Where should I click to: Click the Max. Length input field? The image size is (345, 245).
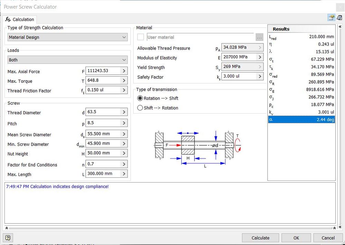[103, 174]
